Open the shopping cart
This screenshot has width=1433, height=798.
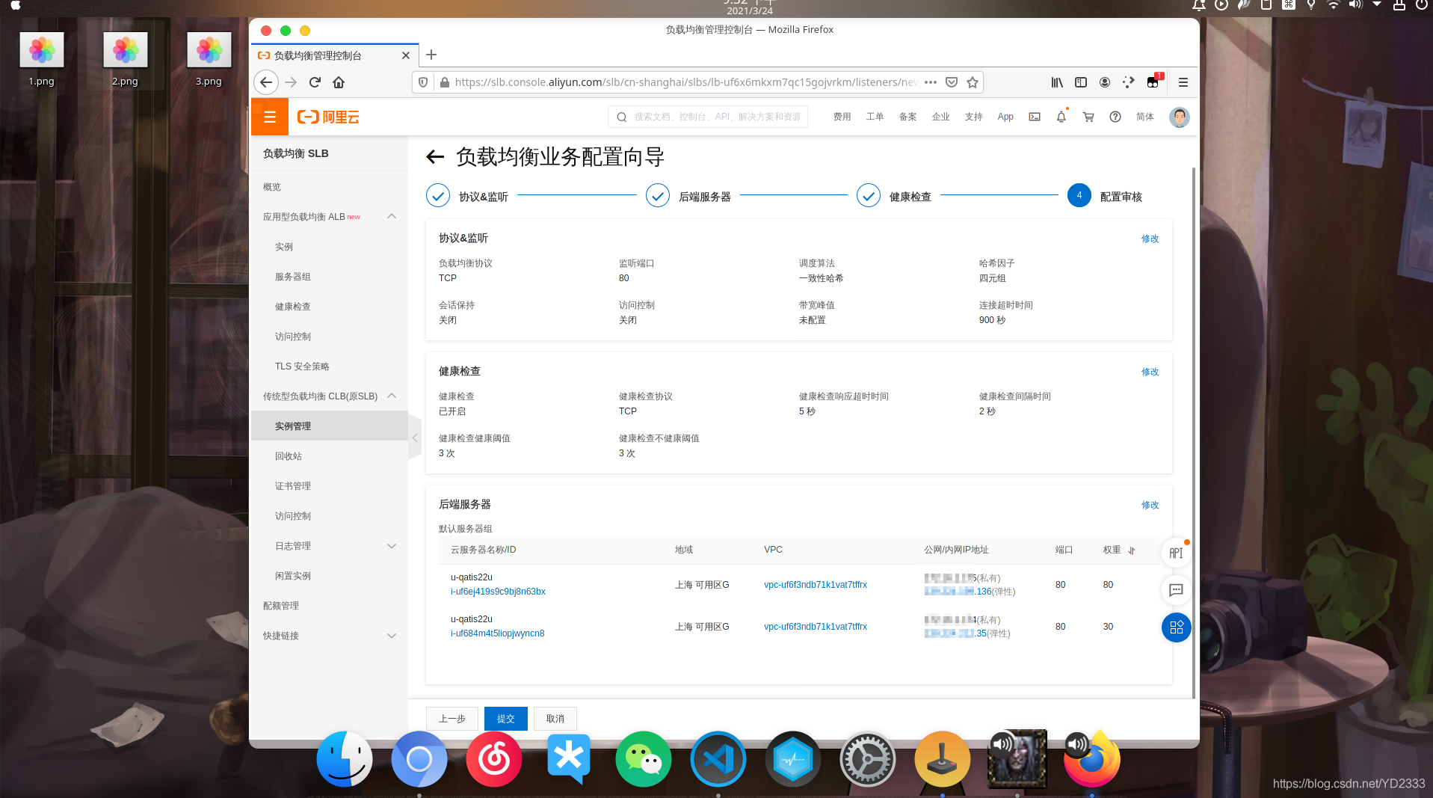(x=1088, y=117)
